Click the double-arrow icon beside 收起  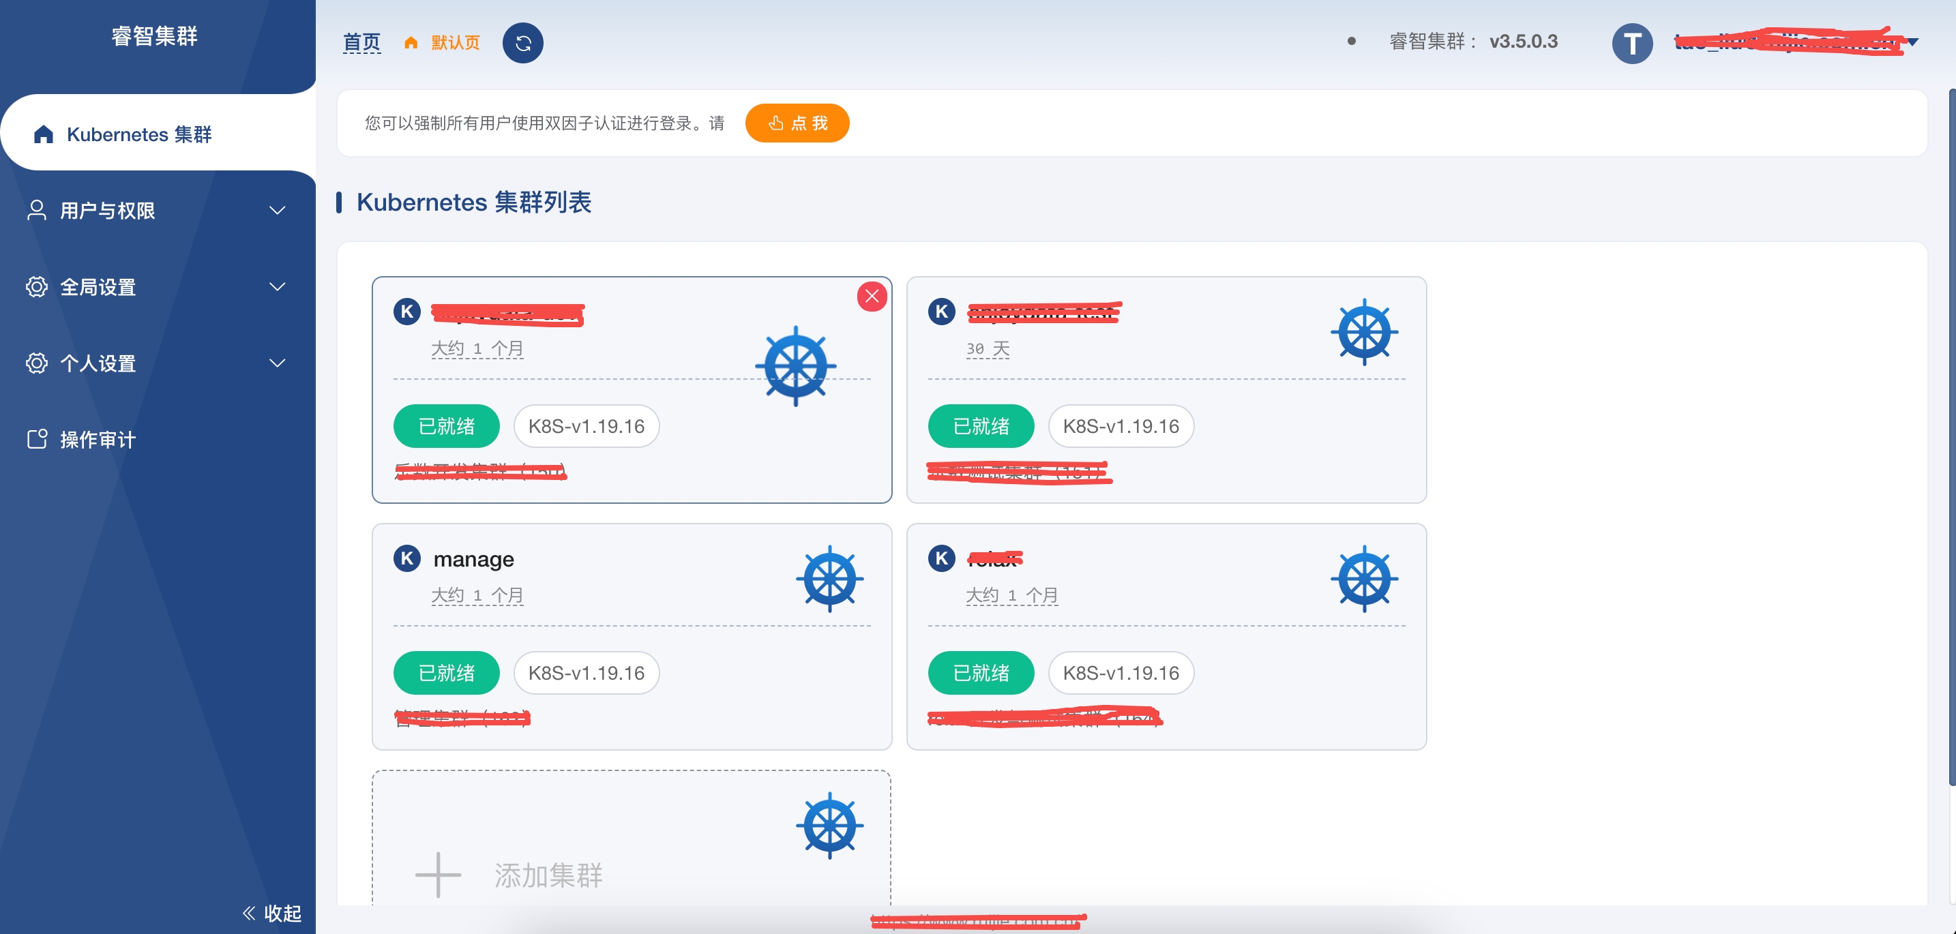248,913
